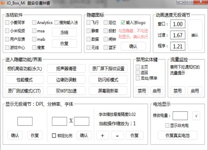Uncheck the 输入法logo checkbox

click(x=123, y=23)
